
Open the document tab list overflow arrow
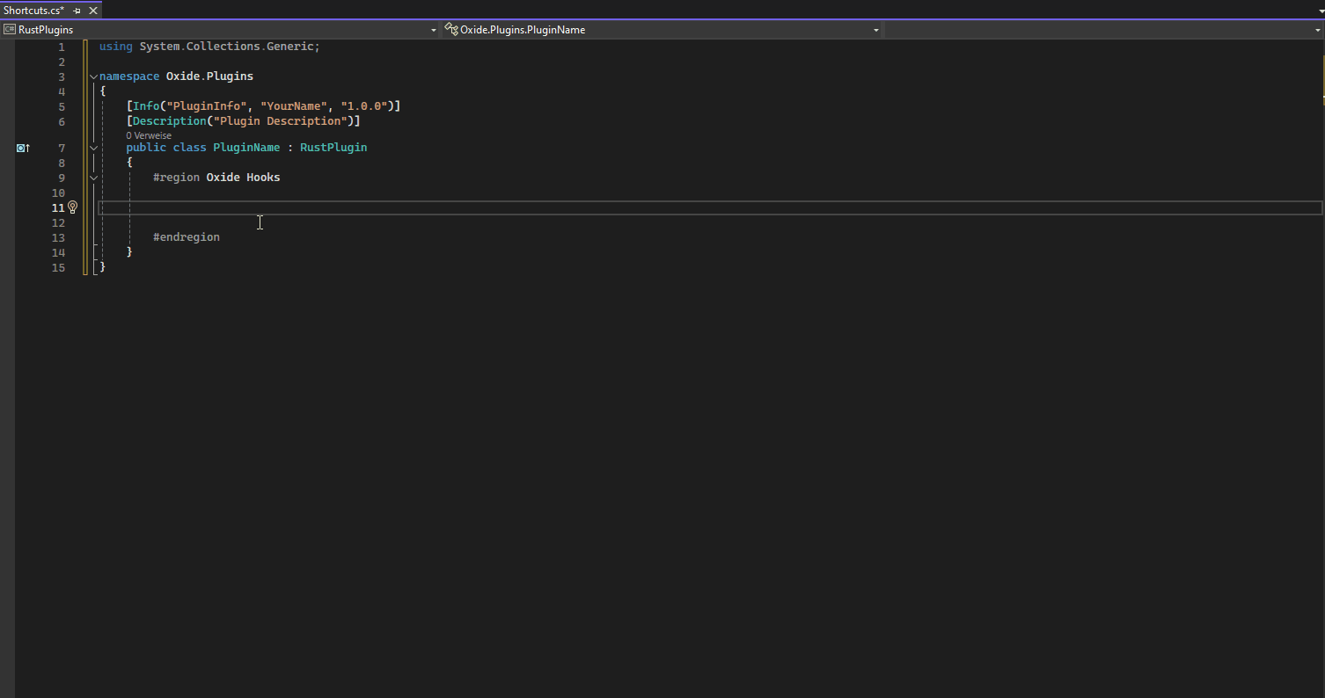tap(1320, 11)
